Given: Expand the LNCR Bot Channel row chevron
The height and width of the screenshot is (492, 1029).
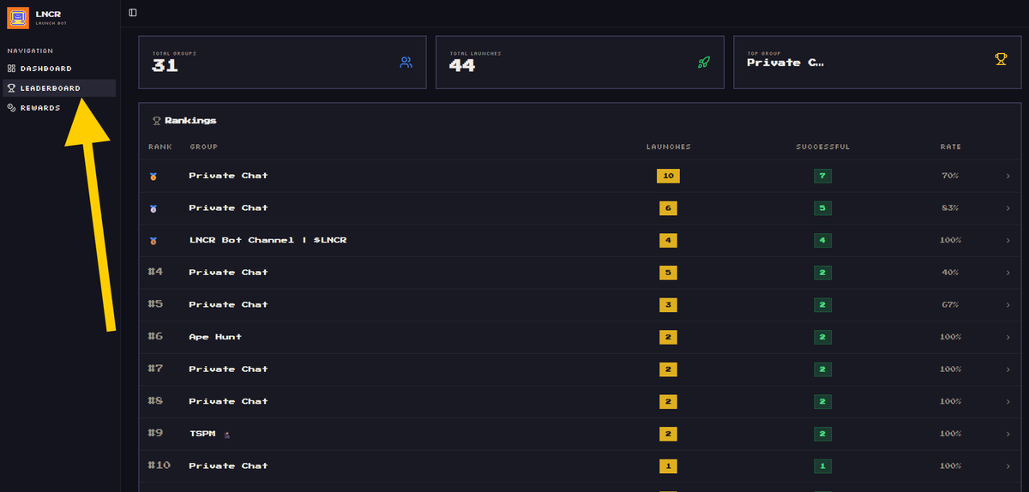Looking at the screenshot, I should click(1008, 240).
